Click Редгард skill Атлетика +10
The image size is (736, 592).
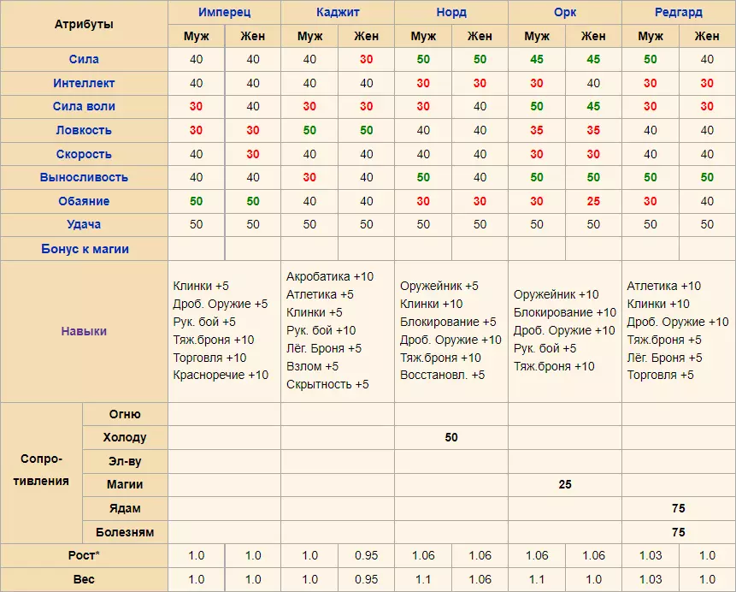pyautogui.click(x=663, y=286)
